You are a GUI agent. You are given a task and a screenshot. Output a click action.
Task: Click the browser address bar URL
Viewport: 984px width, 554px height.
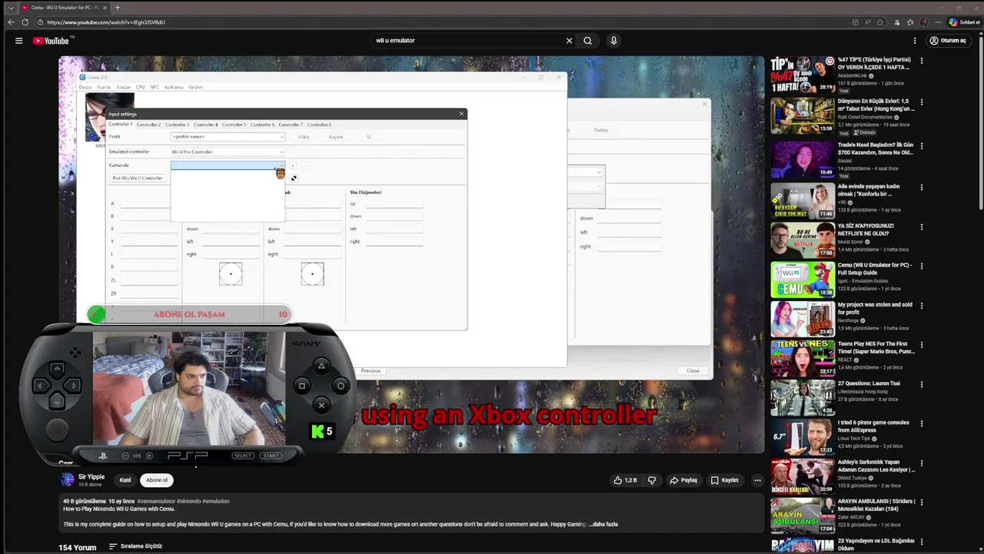coord(106,22)
